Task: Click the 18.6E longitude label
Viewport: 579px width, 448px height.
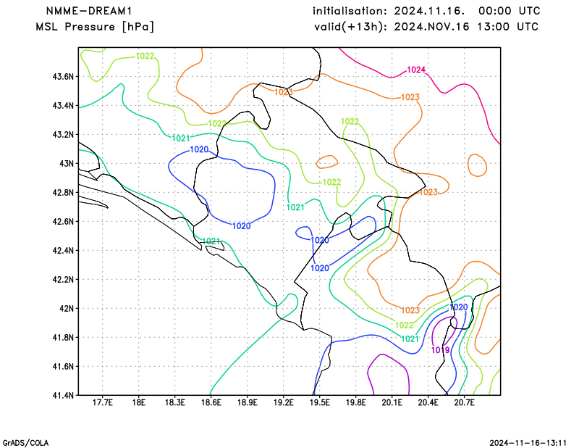Action: (x=211, y=402)
